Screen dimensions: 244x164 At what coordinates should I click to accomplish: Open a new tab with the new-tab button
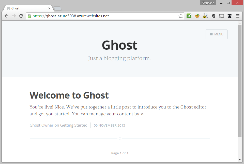pyautogui.click(x=58, y=9)
